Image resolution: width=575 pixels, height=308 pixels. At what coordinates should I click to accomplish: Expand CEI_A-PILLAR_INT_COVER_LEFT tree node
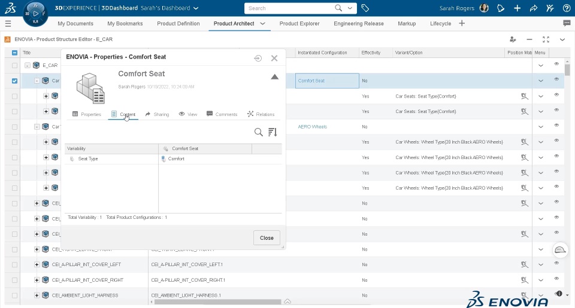pyautogui.click(x=37, y=264)
